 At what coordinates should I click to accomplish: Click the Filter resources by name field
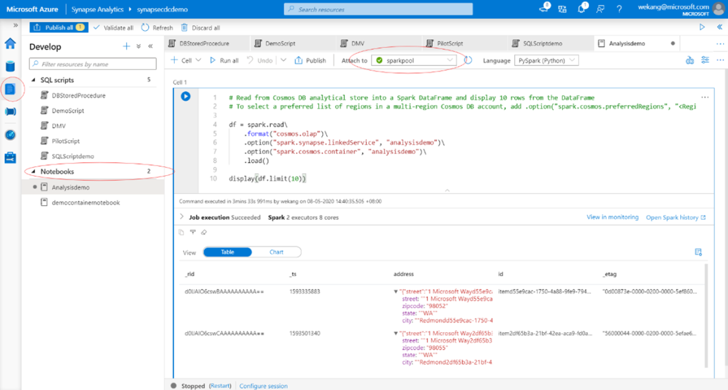(x=93, y=64)
